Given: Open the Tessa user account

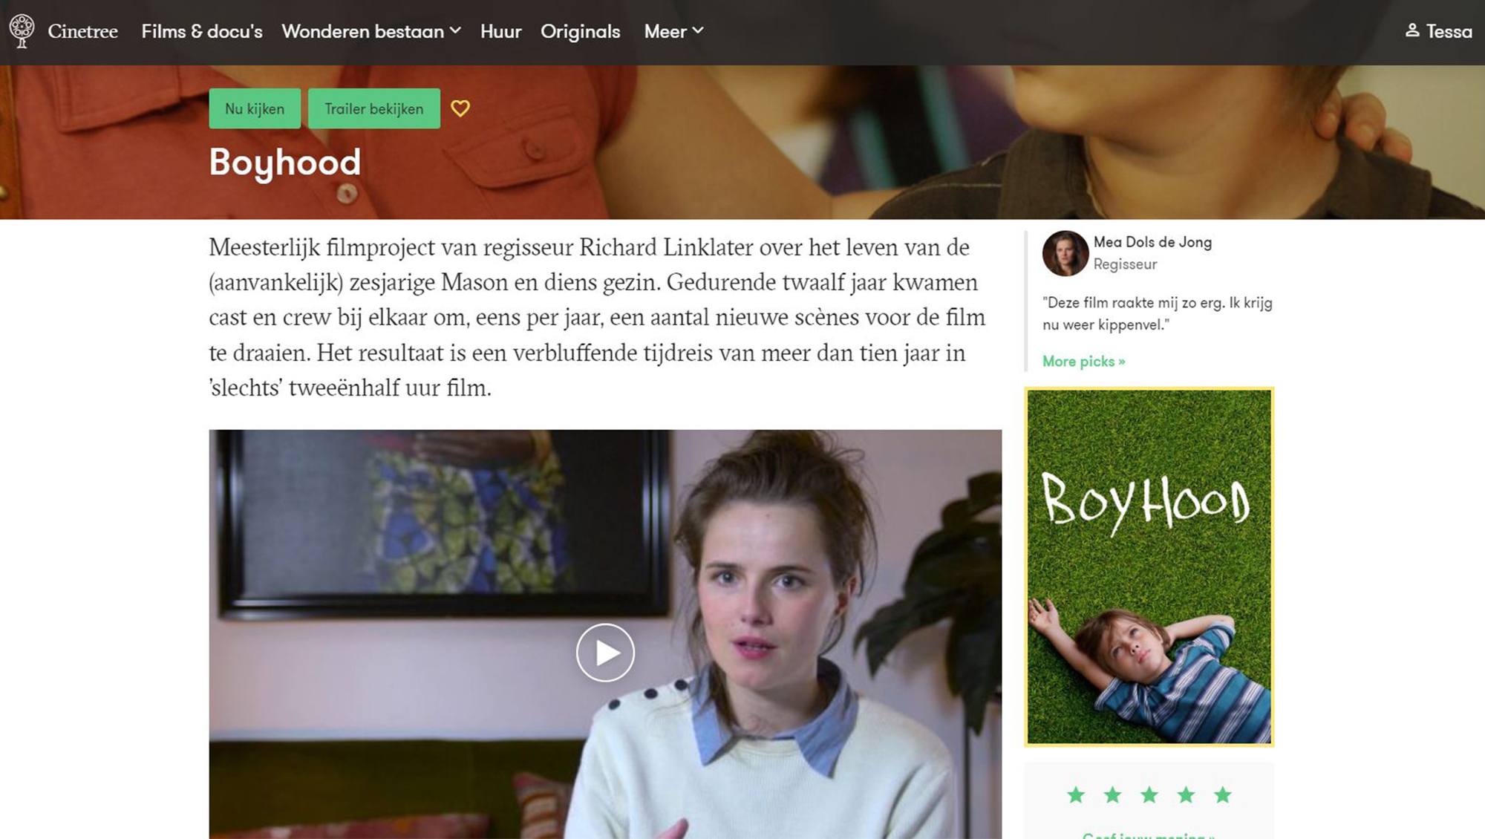Looking at the screenshot, I should (x=1438, y=32).
